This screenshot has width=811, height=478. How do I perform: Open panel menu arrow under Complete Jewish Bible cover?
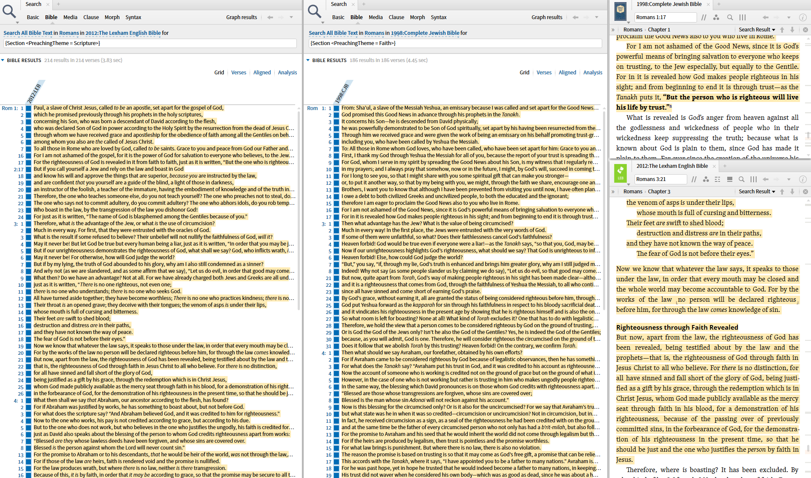click(629, 22)
